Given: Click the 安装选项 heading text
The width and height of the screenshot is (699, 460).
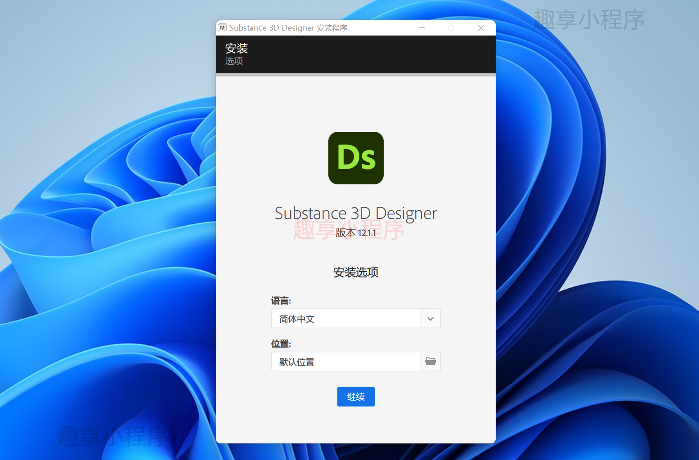Looking at the screenshot, I should pyautogui.click(x=356, y=272).
